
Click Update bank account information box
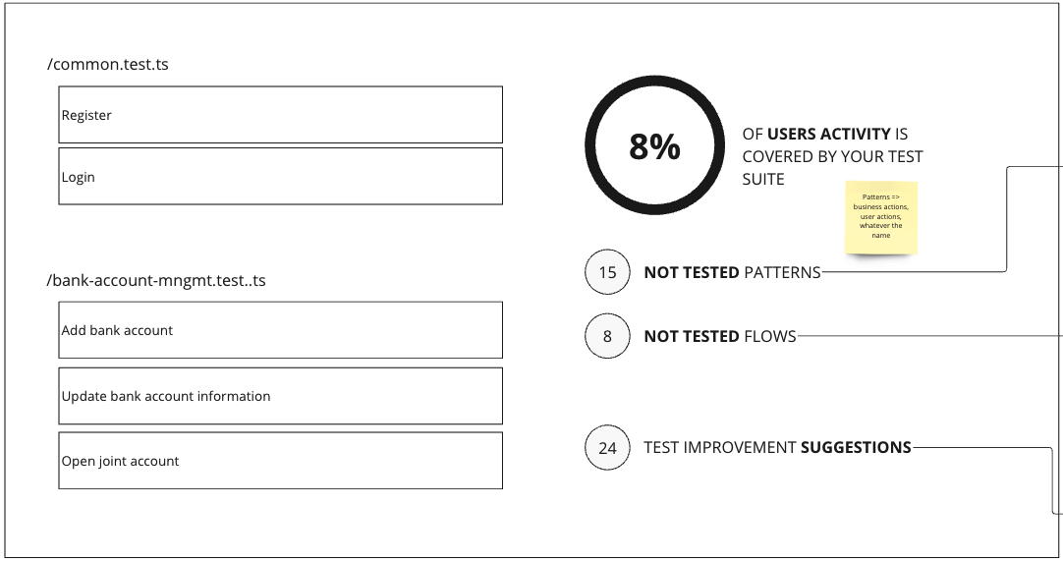[x=281, y=396]
